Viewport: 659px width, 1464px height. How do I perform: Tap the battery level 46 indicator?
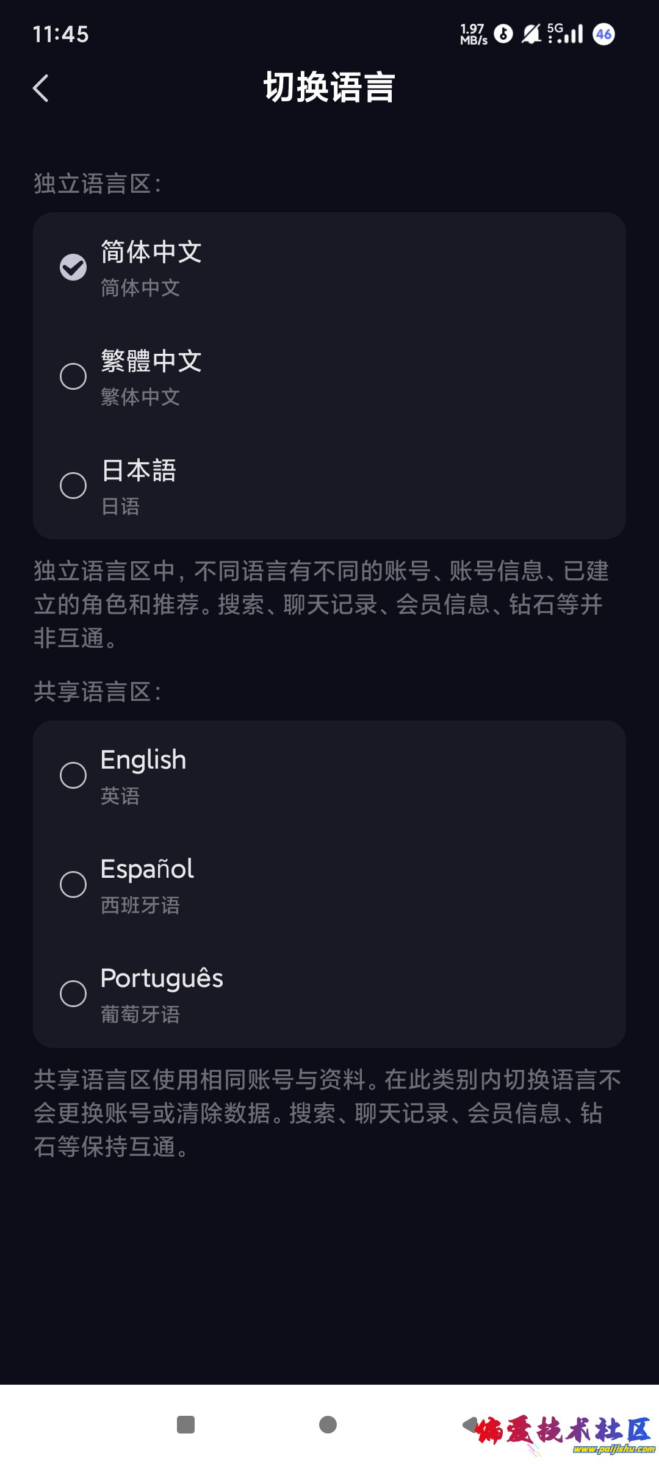(x=604, y=34)
